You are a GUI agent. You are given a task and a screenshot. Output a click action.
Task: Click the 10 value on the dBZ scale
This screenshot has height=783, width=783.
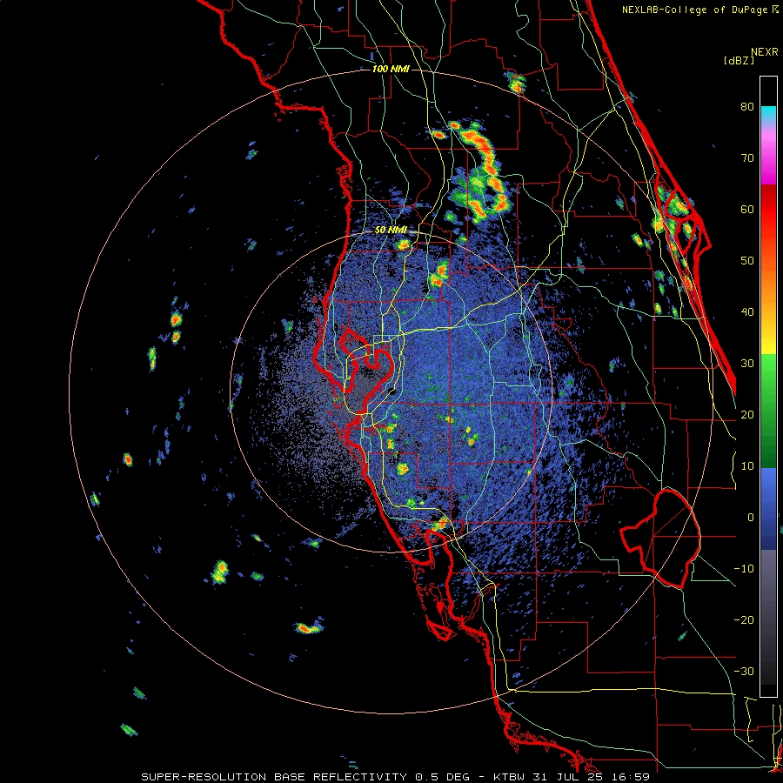pyautogui.click(x=747, y=466)
